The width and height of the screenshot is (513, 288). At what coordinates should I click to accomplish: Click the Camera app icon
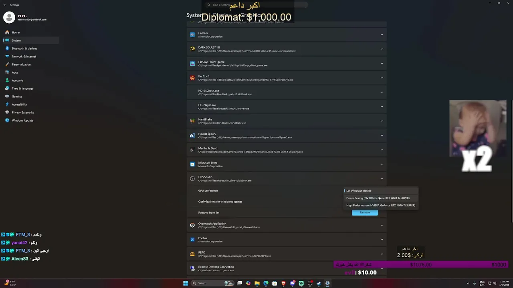192,35
